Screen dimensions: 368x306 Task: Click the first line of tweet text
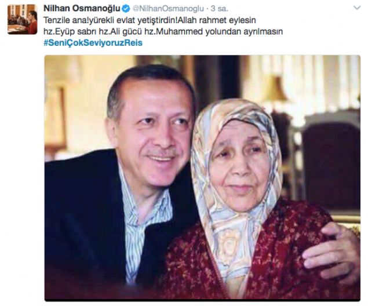(150, 20)
